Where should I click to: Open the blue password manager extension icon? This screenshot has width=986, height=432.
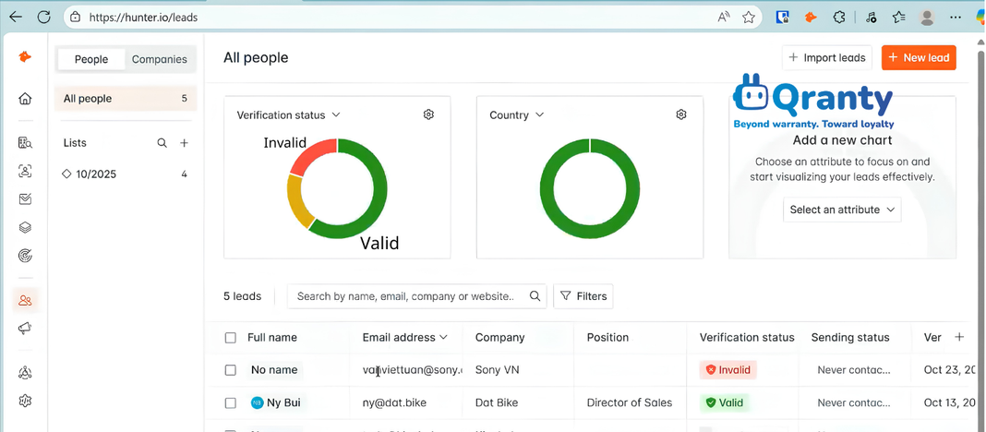782,17
